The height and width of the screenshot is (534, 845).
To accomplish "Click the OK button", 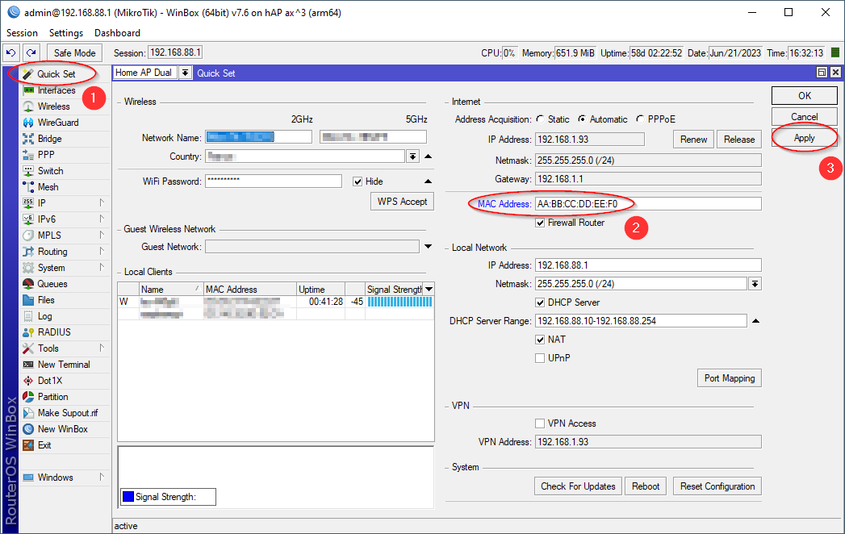I will [804, 95].
